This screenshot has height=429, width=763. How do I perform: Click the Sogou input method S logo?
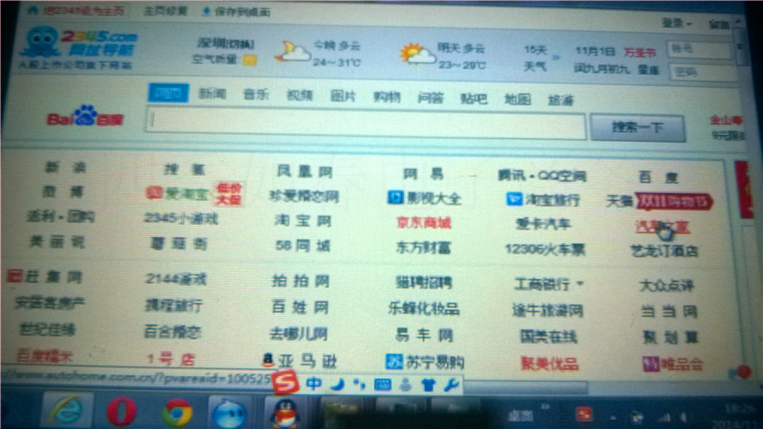pyautogui.click(x=286, y=383)
